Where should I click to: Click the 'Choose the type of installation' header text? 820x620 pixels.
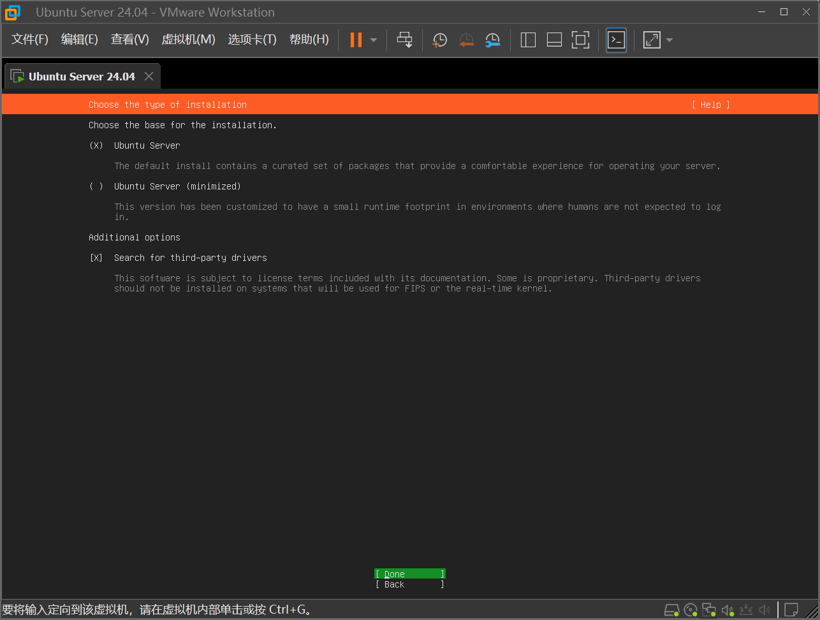point(168,105)
